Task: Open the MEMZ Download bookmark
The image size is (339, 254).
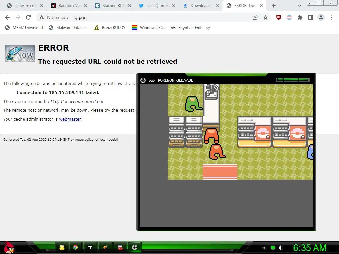Action: pyautogui.click(x=24, y=28)
